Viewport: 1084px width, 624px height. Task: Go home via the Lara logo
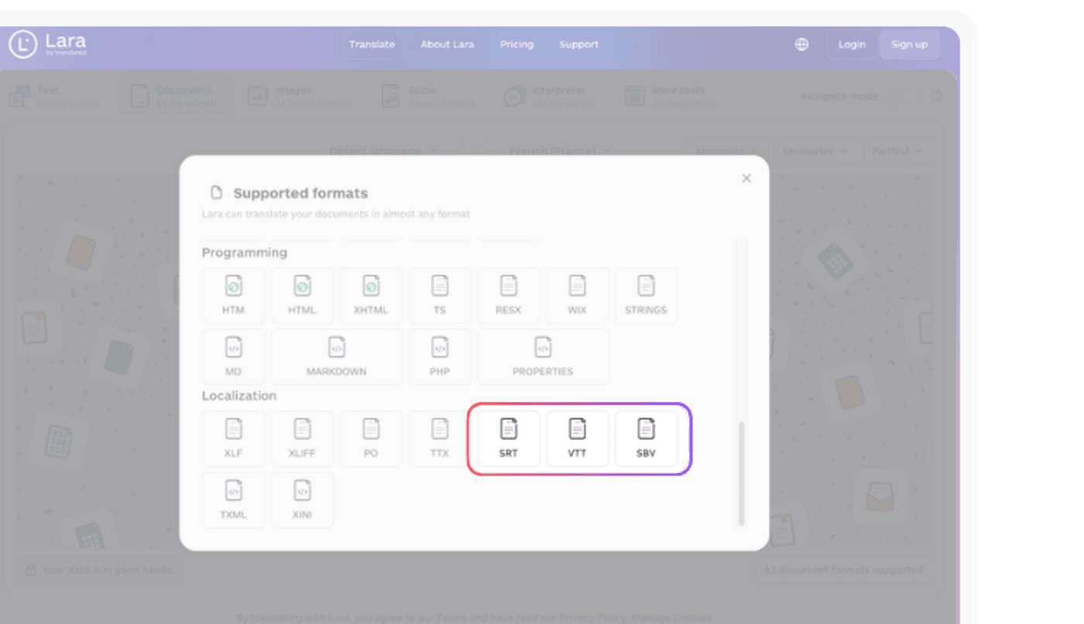click(x=48, y=44)
